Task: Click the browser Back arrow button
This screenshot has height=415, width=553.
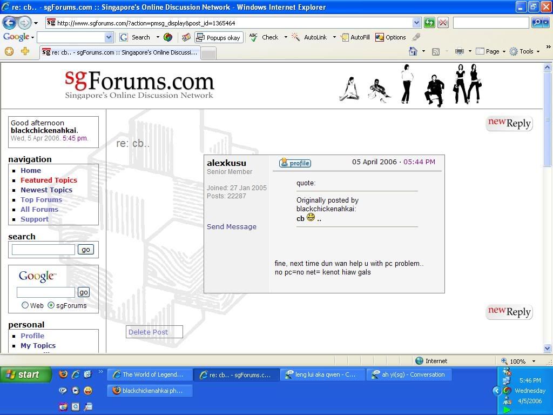Action: [9, 23]
